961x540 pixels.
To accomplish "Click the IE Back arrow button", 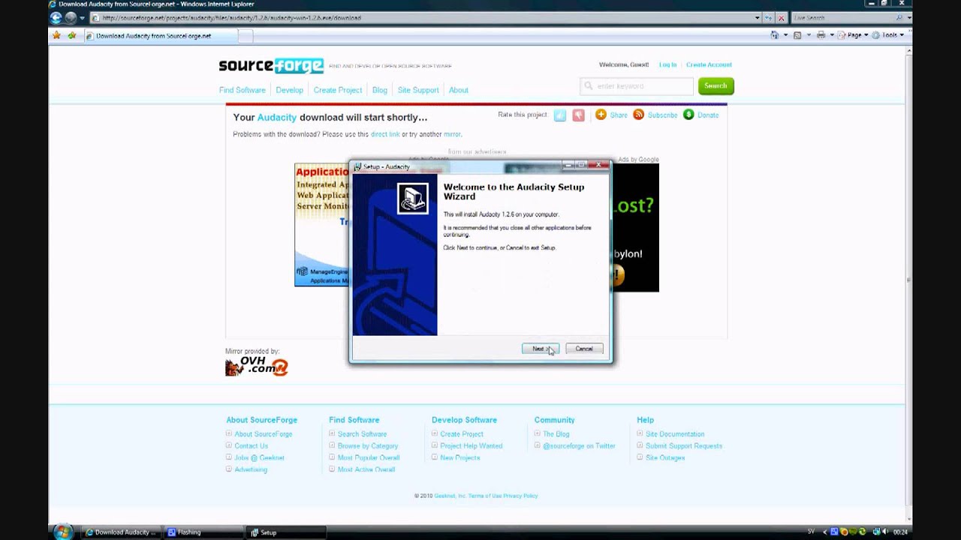I will [x=56, y=17].
